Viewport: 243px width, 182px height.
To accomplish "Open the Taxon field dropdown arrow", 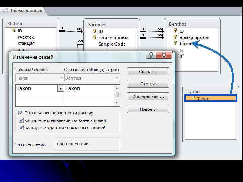I will (61, 88).
